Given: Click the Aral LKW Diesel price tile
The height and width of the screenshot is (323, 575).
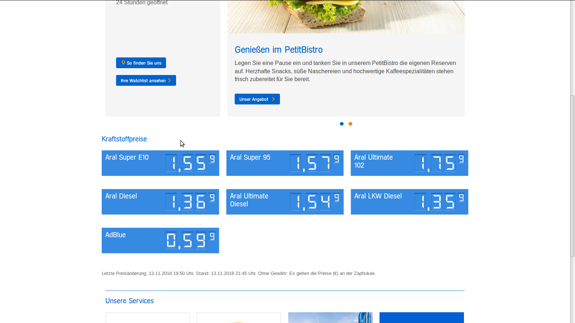Looking at the screenshot, I should tap(409, 202).
